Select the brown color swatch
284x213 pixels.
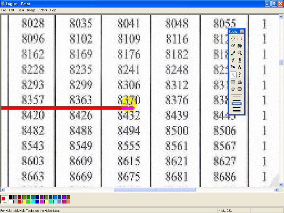point(68,197)
